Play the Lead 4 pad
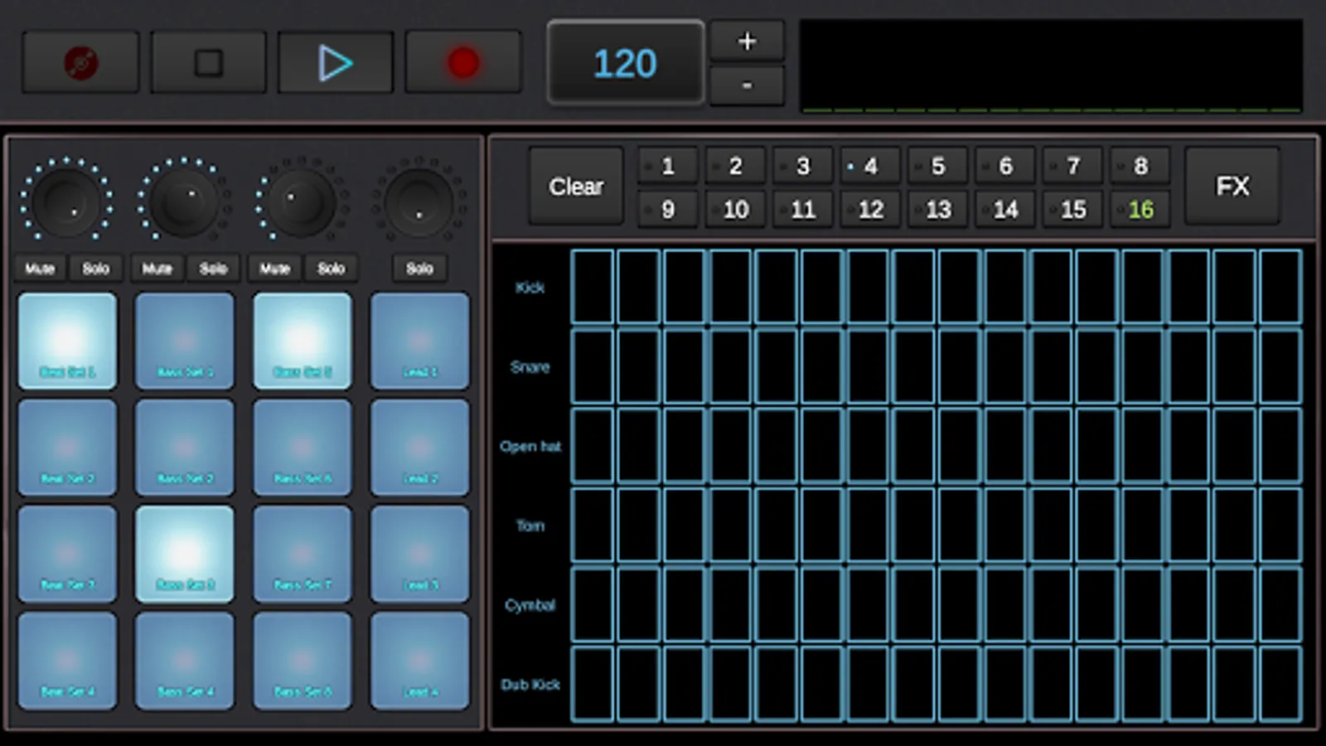Image resolution: width=1326 pixels, height=746 pixels. pos(420,661)
